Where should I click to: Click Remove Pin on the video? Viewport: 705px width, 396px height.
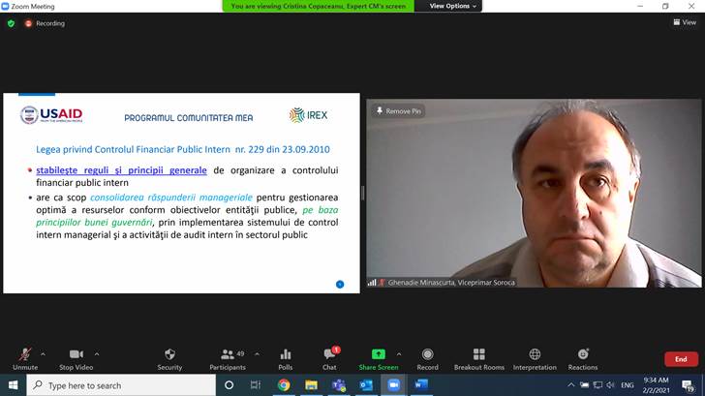(398, 111)
